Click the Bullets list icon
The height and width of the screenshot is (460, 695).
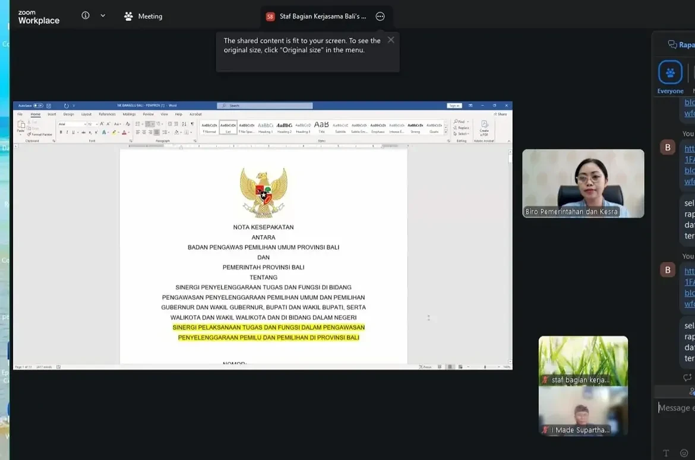point(138,124)
